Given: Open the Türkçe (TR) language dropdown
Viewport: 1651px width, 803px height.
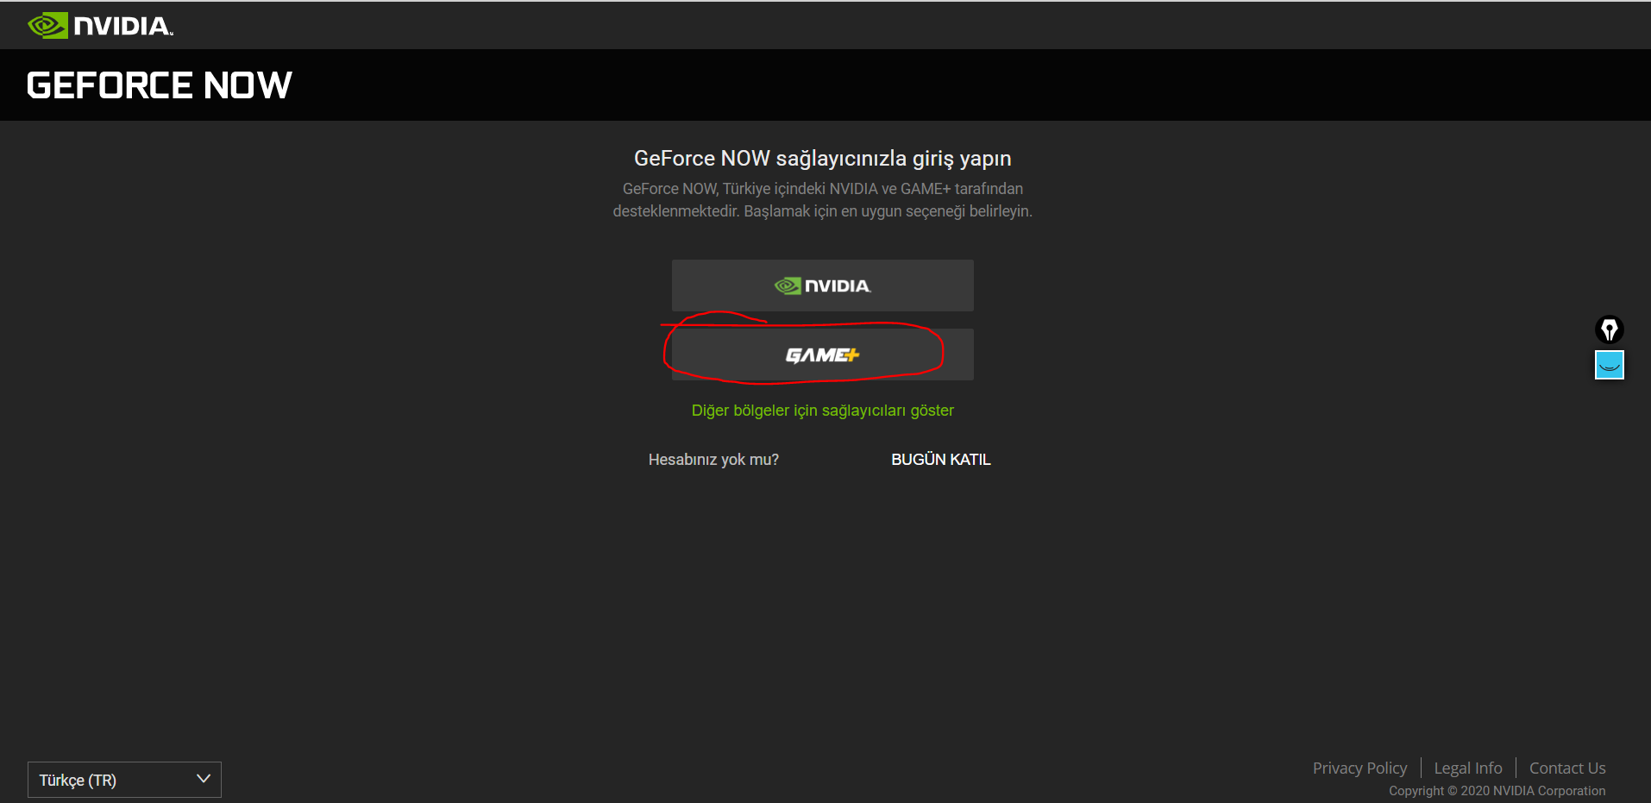Looking at the screenshot, I should (x=124, y=779).
